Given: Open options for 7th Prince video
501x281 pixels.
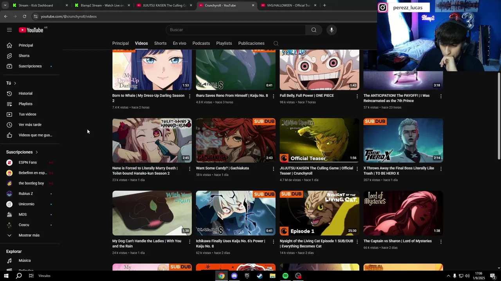Looking at the screenshot, I should click(x=441, y=96).
